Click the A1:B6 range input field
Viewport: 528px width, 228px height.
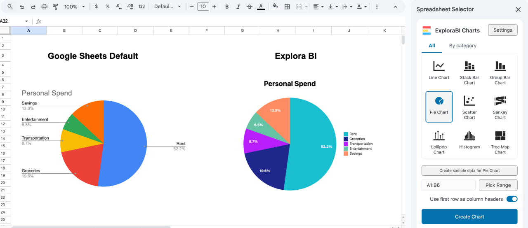tap(449, 185)
